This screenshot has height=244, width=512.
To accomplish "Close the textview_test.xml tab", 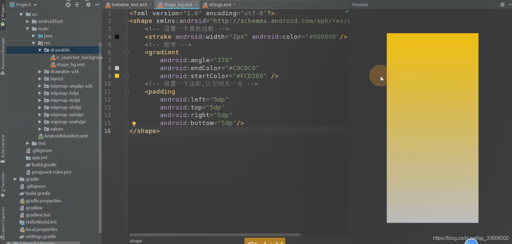I will coord(151,5).
